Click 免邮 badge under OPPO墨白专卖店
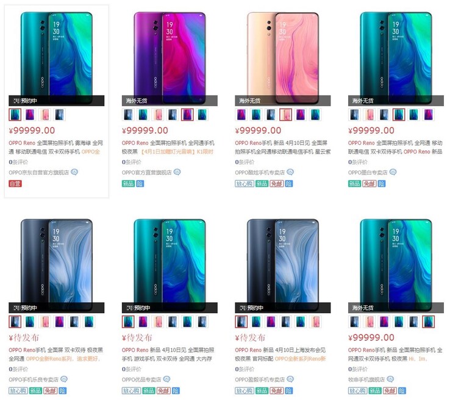Image resolution: width=450 pixels, height=402 pixels. pos(370,183)
